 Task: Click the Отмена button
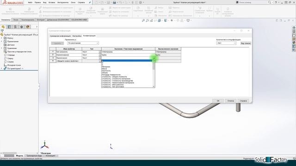pos(231,101)
